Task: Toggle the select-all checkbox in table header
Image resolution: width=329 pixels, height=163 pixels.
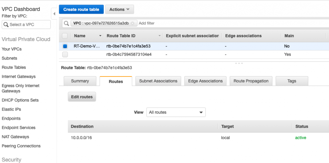Action: point(65,36)
